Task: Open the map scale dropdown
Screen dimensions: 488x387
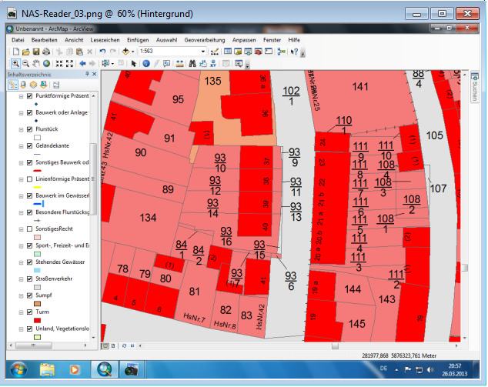Action: (x=203, y=52)
